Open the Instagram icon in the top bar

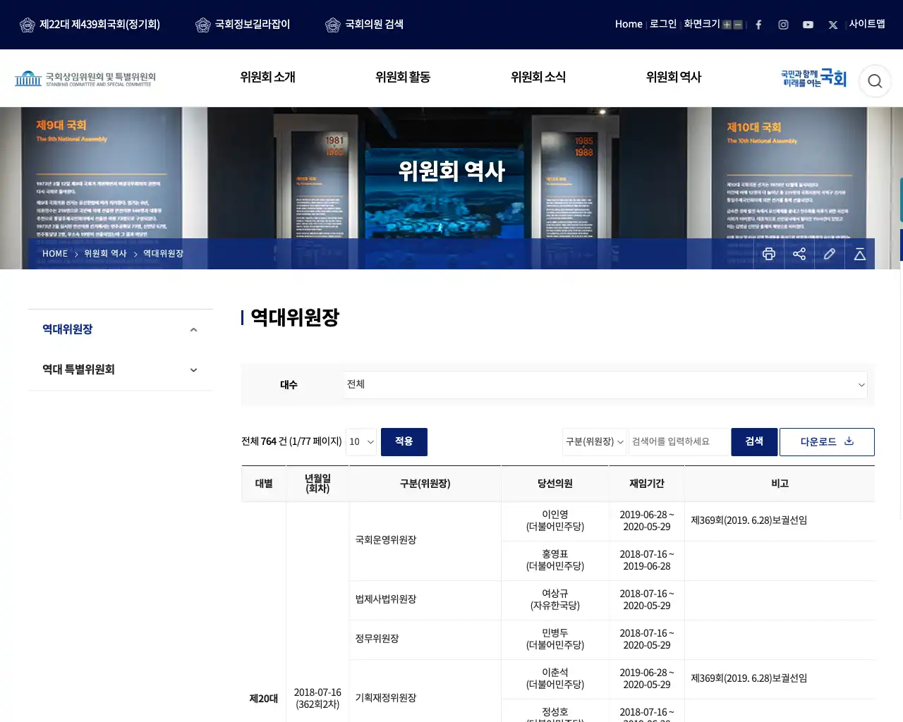click(783, 25)
